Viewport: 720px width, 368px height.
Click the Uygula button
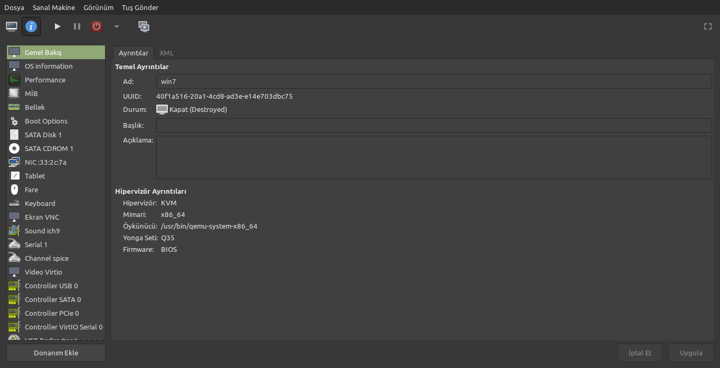(x=691, y=353)
